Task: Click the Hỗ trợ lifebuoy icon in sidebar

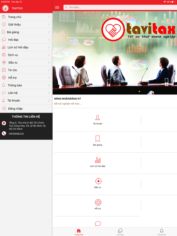Action: (x=4, y=77)
